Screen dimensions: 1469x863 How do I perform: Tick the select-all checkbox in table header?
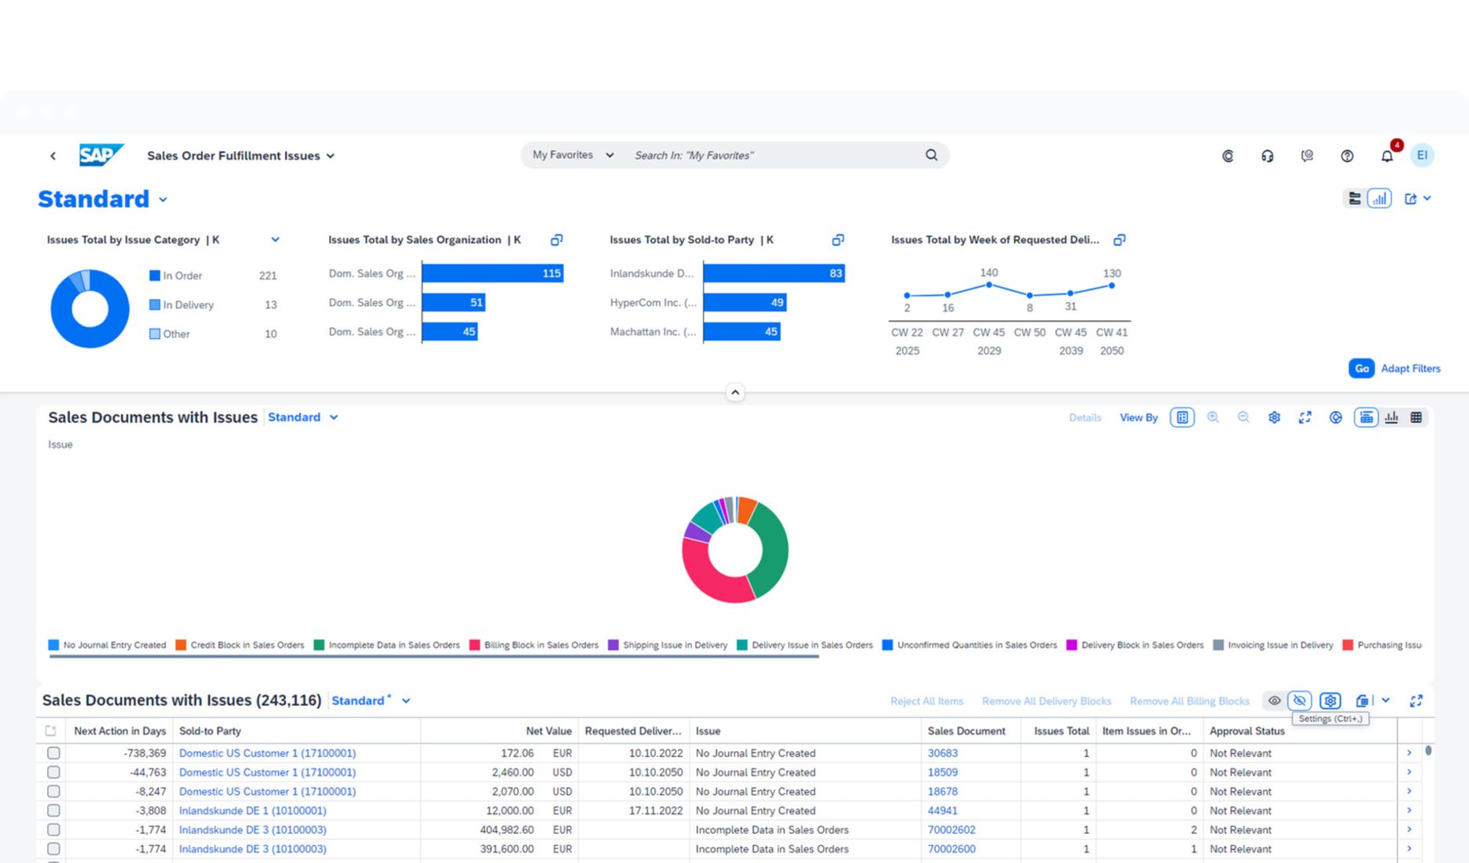click(x=51, y=731)
